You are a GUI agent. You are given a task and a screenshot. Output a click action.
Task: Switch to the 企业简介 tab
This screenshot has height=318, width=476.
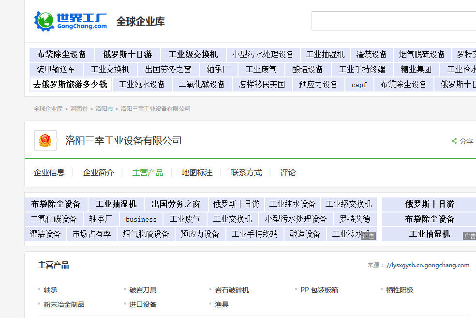[x=97, y=172]
